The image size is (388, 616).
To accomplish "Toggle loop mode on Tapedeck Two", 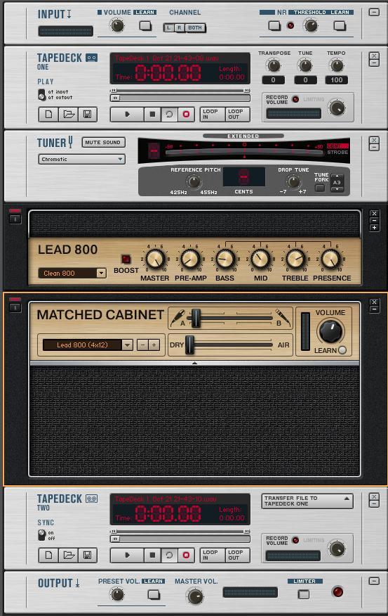I will [x=169, y=555].
